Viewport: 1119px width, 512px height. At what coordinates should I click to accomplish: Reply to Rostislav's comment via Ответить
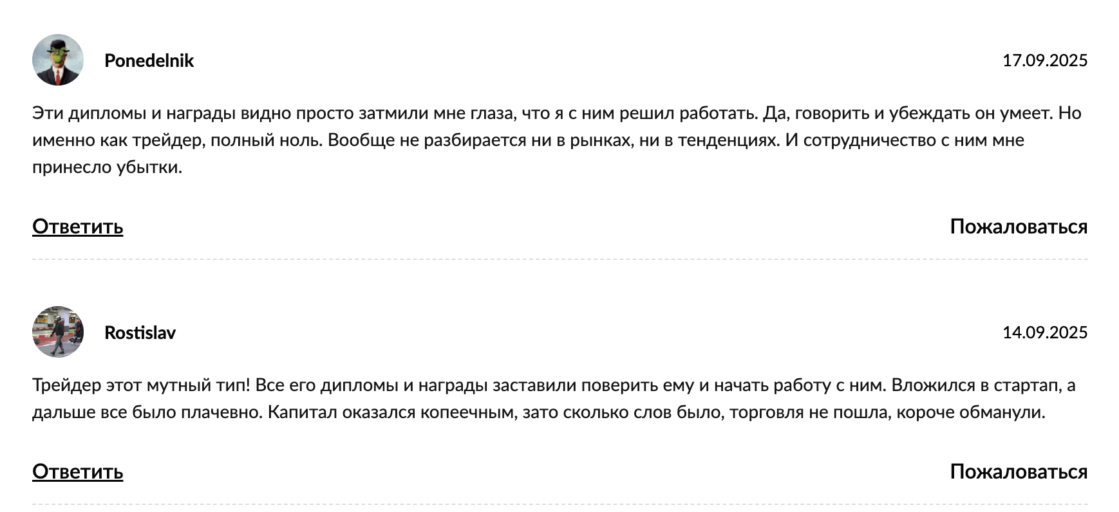click(x=77, y=471)
